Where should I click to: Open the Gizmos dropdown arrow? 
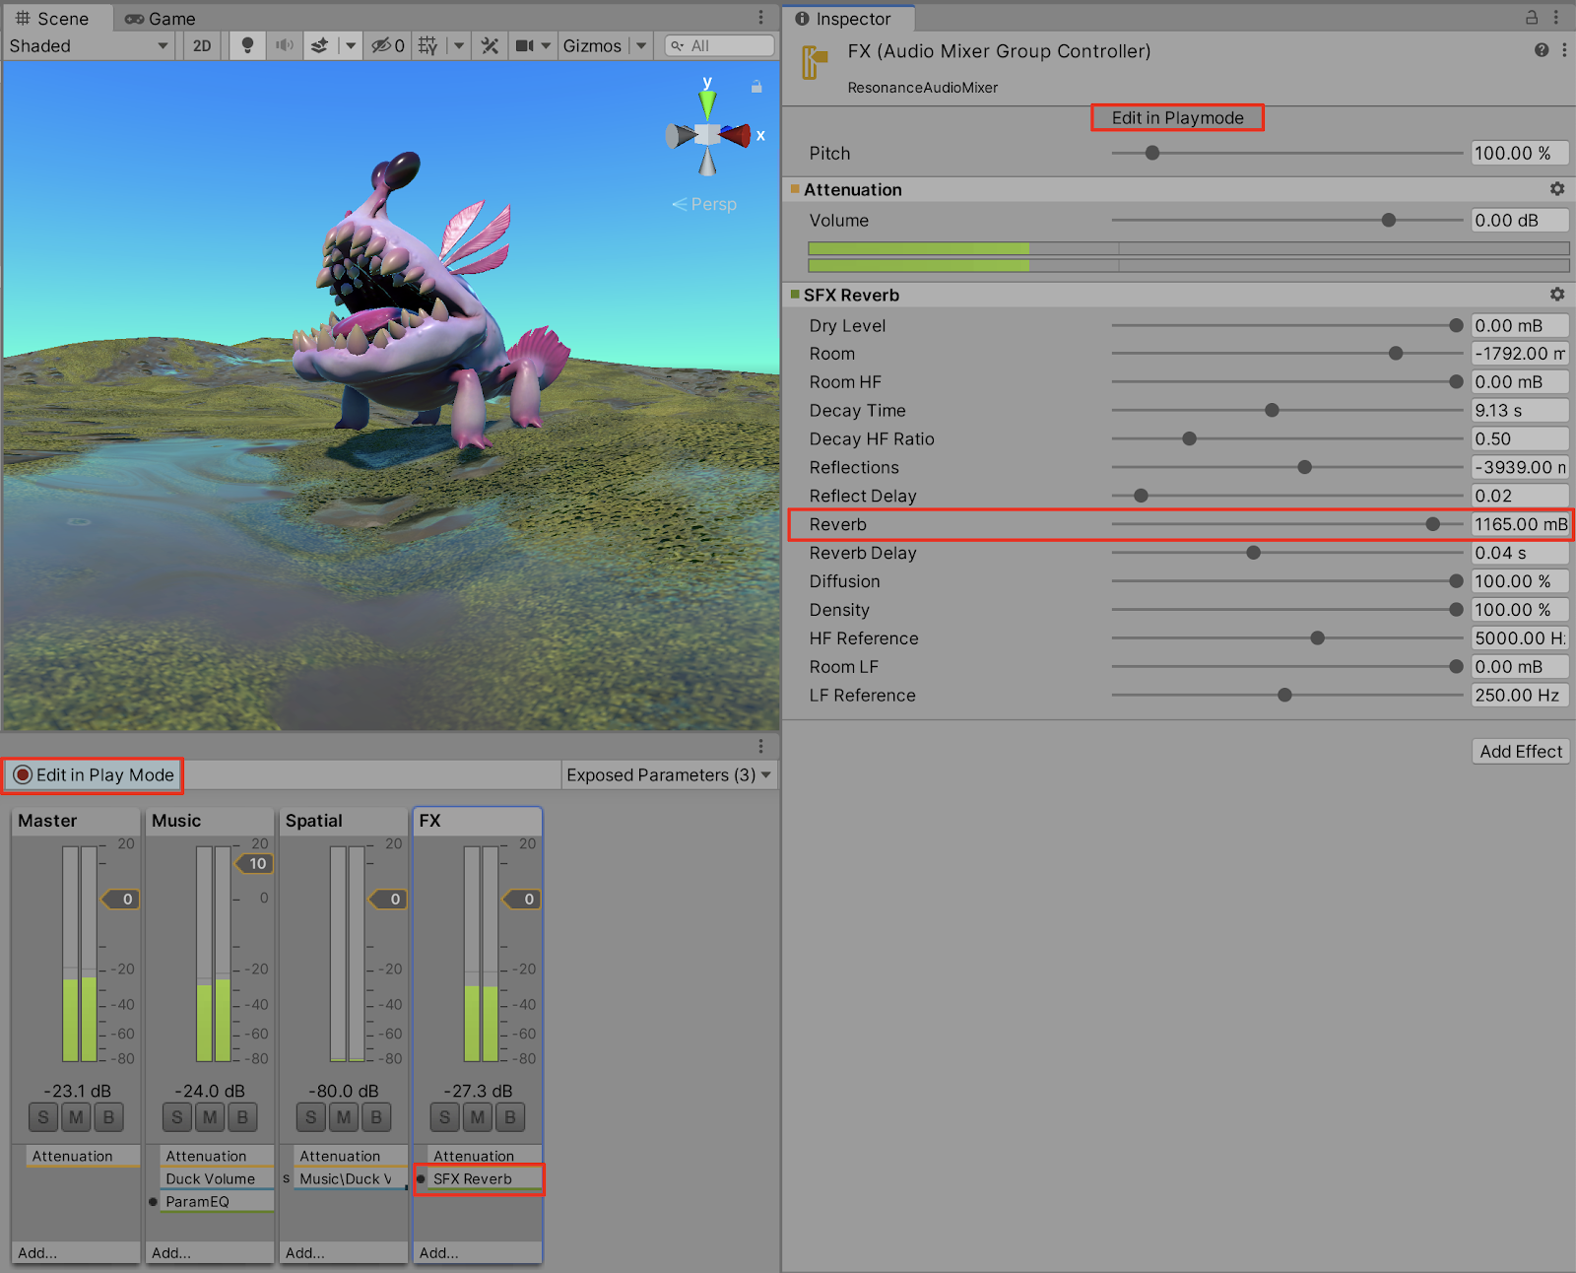pos(642,45)
